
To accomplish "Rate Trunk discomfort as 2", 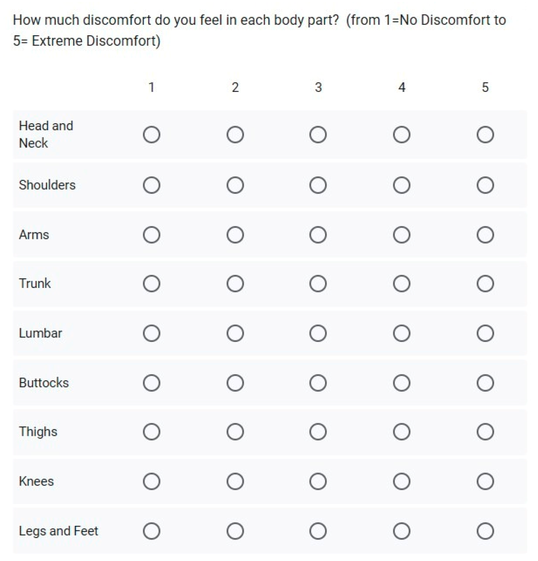I will 235,284.
